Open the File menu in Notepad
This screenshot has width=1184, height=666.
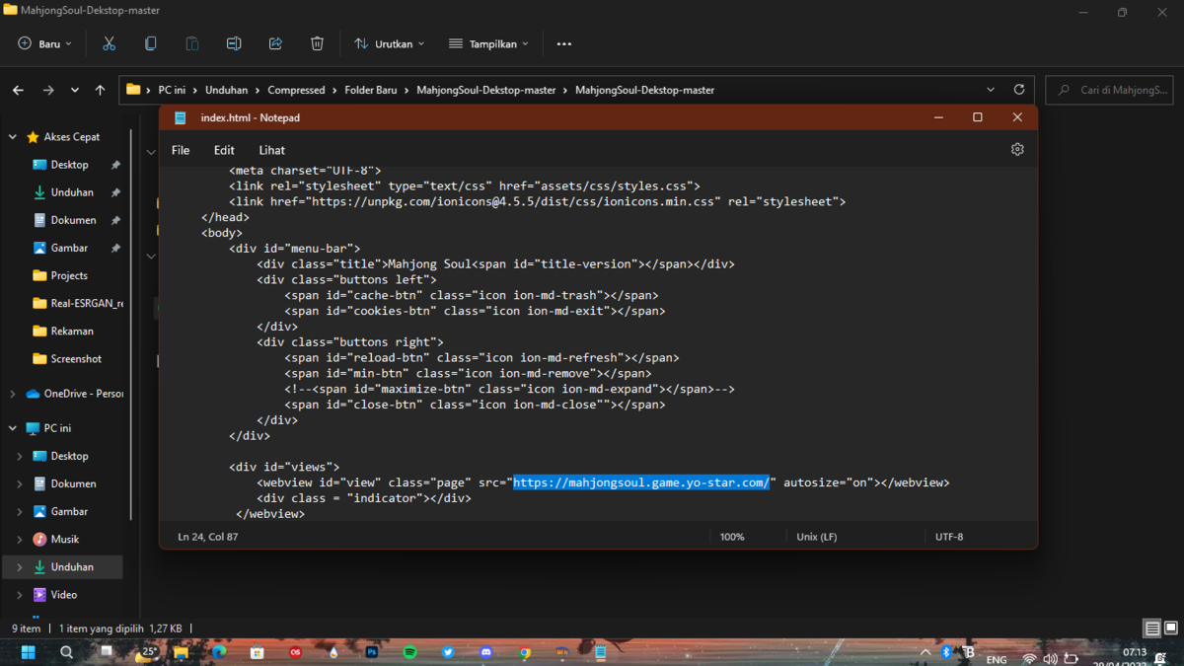181,150
